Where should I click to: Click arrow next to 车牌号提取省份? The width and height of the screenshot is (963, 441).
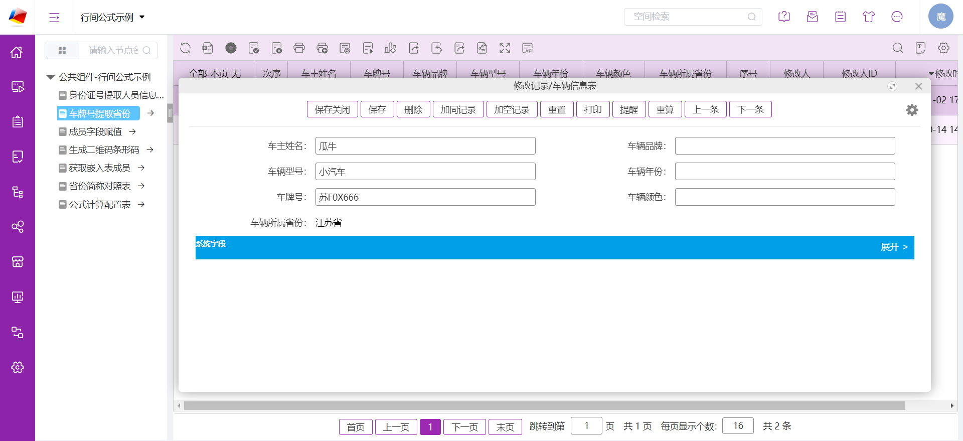[x=150, y=113]
